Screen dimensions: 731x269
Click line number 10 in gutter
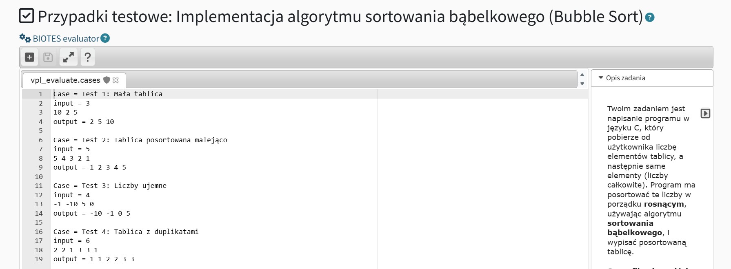tap(39, 176)
